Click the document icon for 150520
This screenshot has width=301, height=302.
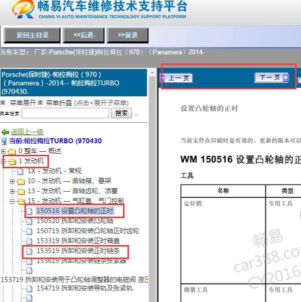click(x=29, y=221)
